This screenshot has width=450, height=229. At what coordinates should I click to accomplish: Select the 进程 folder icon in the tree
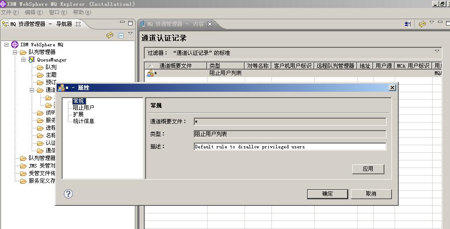coord(40,128)
